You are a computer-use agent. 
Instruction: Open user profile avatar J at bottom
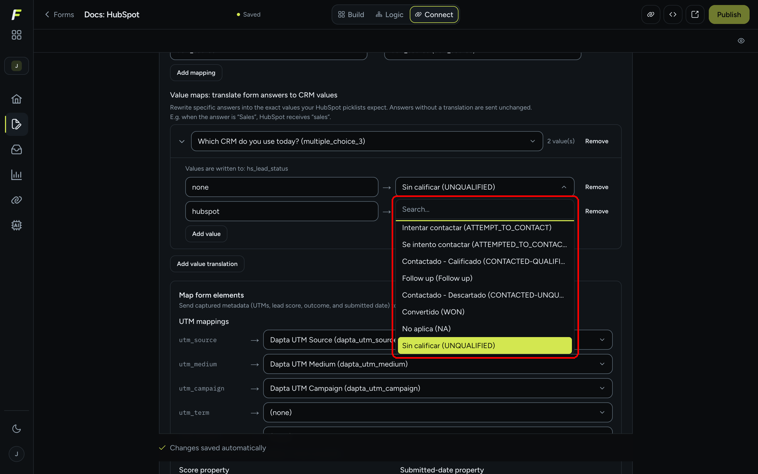coord(16,454)
